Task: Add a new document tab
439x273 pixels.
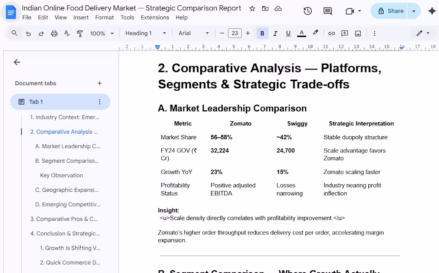Action: 99,83
